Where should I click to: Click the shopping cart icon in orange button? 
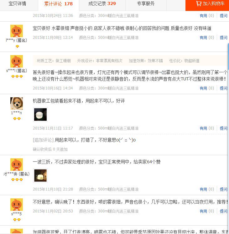[x=199, y=3]
